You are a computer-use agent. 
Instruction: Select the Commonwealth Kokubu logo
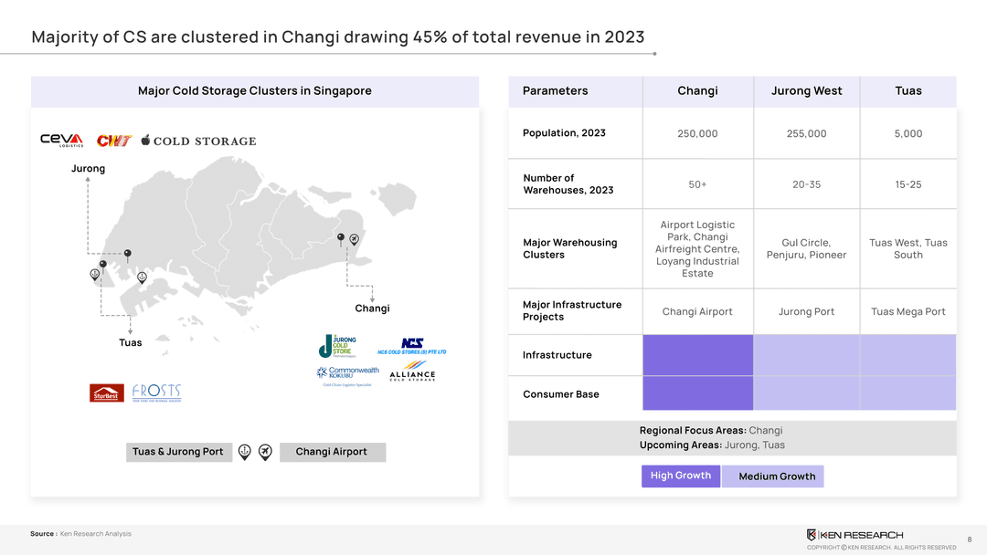[x=347, y=373]
